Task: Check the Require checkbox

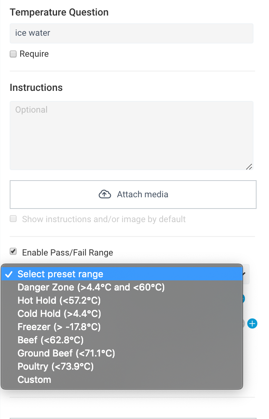Action: pyautogui.click(x=13, y=54)
